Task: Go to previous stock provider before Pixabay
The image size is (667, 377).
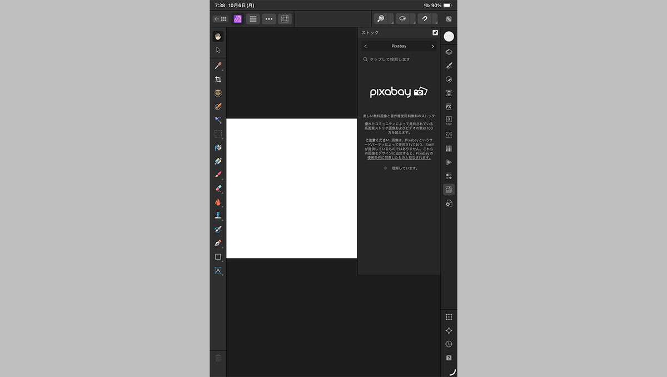Action: pos(365,46)
